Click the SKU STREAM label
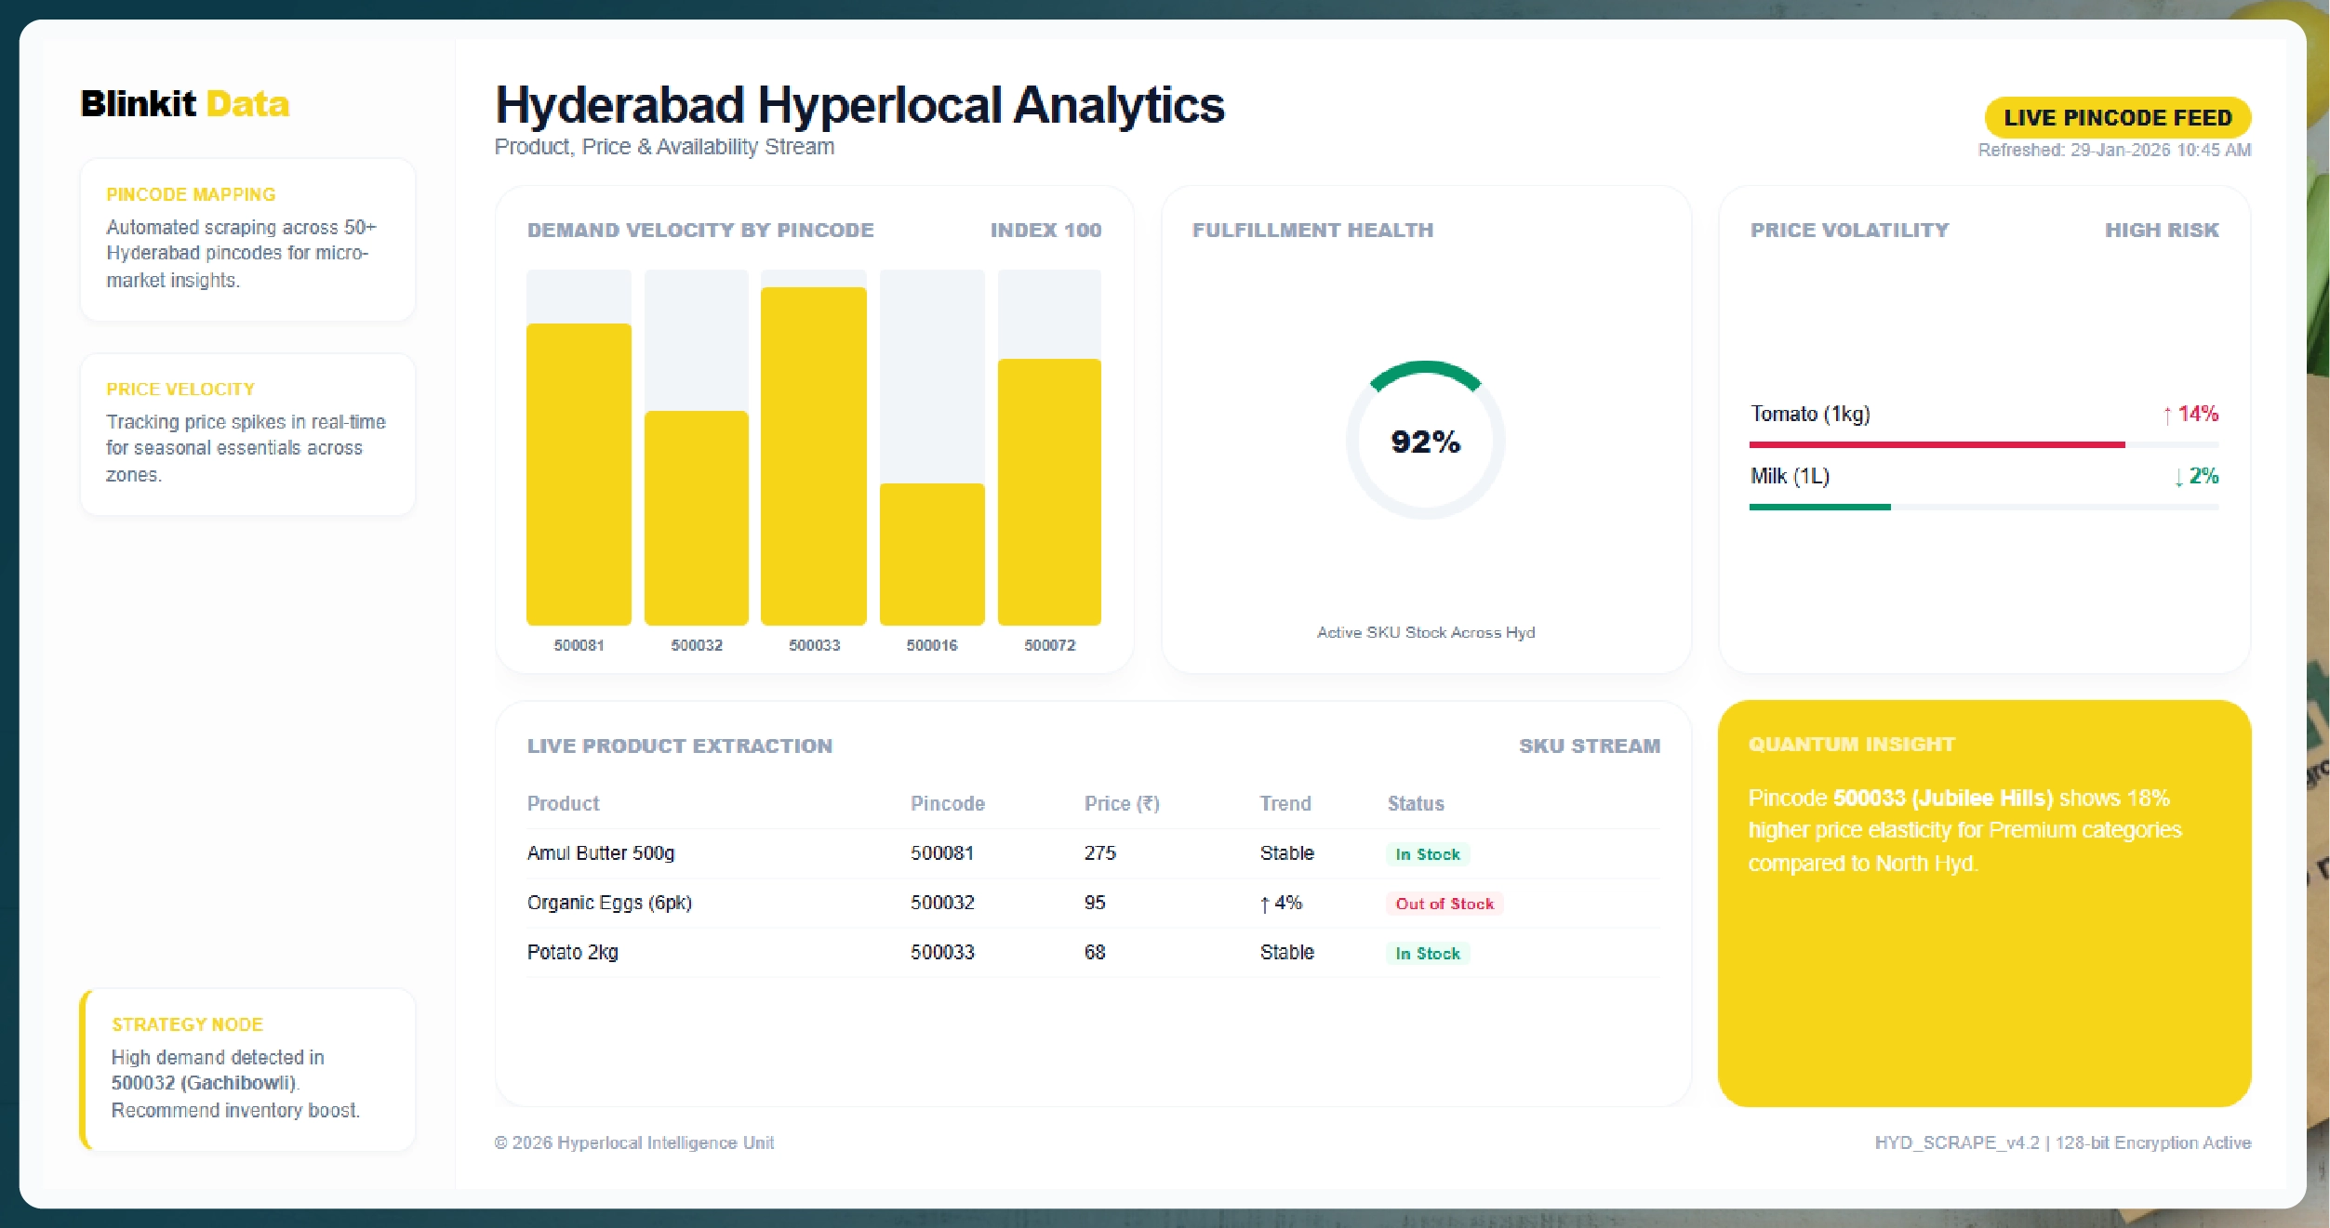The height and width of the screenshot is (1228, 2330). point(1590,745)
